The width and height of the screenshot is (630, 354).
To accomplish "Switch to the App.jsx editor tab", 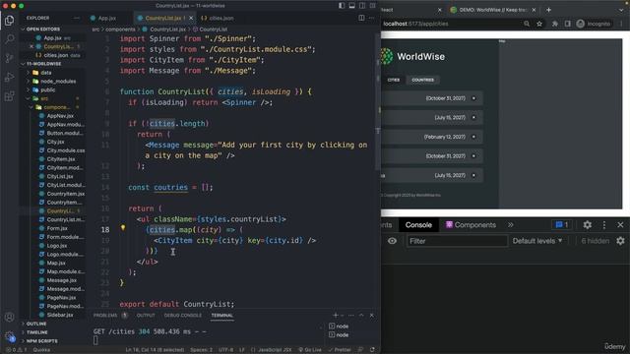I will 107,18.
